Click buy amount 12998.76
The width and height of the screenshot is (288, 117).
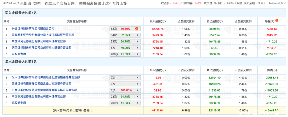pyautogui.click(x=158, y=29)
